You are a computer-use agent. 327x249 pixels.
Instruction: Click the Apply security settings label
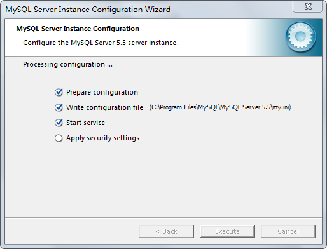pyautogui.click(x=102, y=138)
